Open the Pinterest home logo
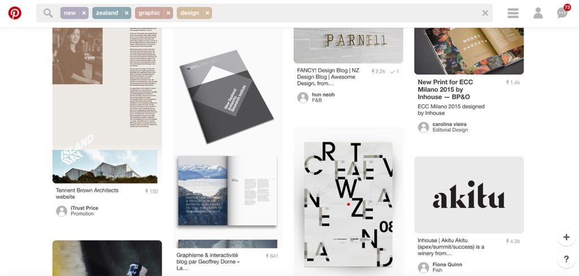Image resolution: width=579 pixels, height=276 pixels. [15, 13]
